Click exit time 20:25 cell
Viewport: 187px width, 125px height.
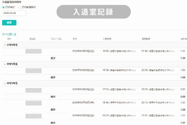click(158, 90)
